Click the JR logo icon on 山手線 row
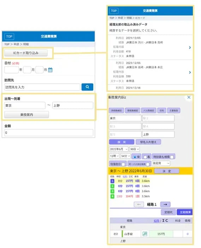The image size is (201, 248). pos(145,234)
